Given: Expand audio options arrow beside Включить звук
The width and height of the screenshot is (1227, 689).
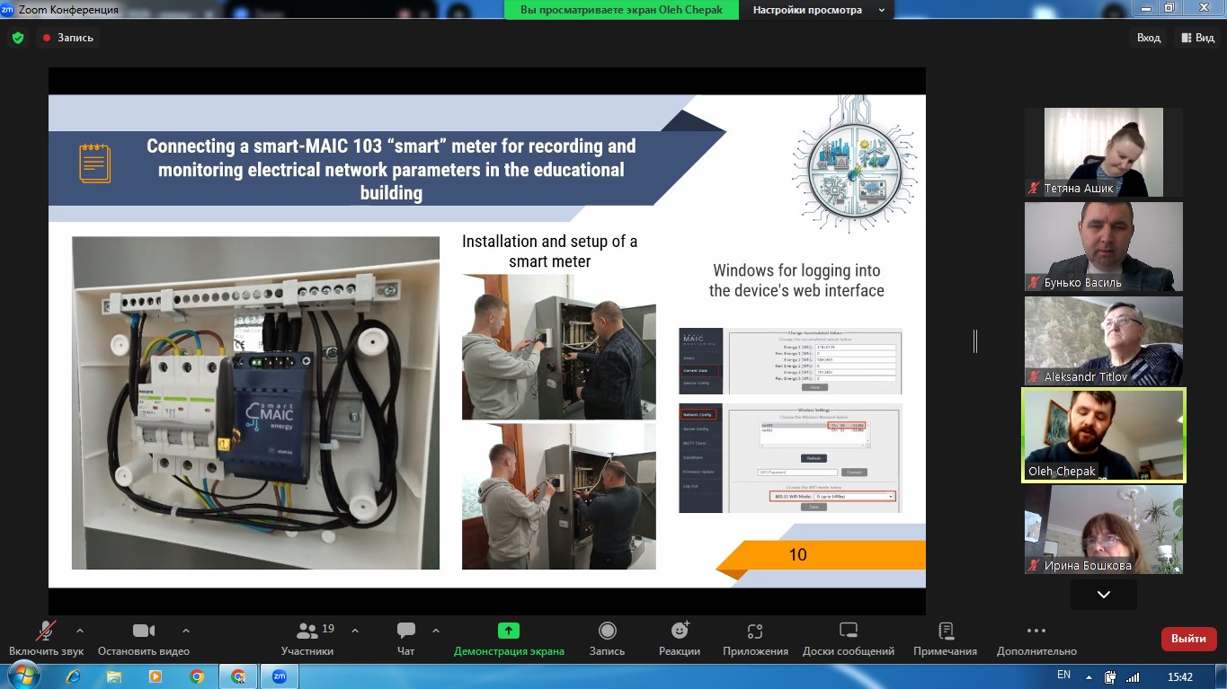Looking at the screenshot, I should (x=80, y=630).
